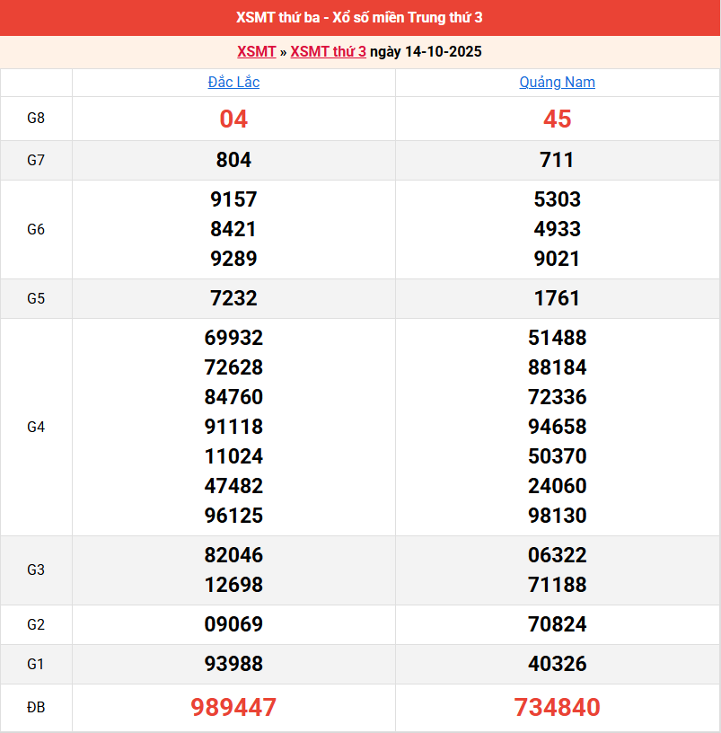Open the Đắc Lắc province link
The width and height of the screenshot is (721, 733).
click(x=233, y=82)
